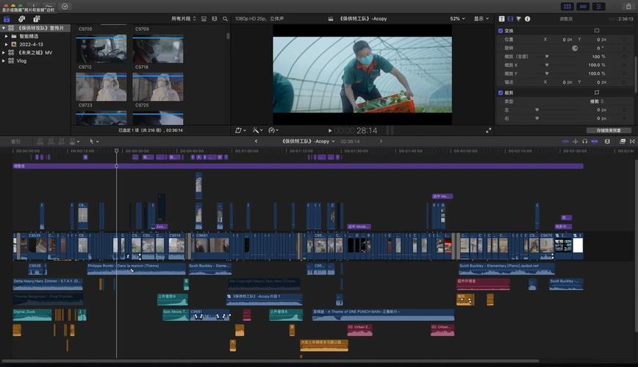638x367 pixels.
Task: Open clip appearance options in browser
Action: (204, 18)
